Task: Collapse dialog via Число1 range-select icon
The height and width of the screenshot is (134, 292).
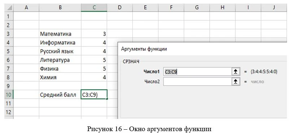Action: [x=236, y=72]
